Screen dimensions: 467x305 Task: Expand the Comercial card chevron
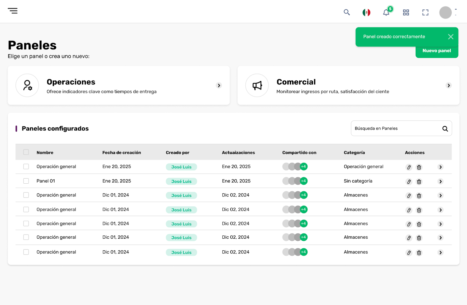tap(449, 85)
